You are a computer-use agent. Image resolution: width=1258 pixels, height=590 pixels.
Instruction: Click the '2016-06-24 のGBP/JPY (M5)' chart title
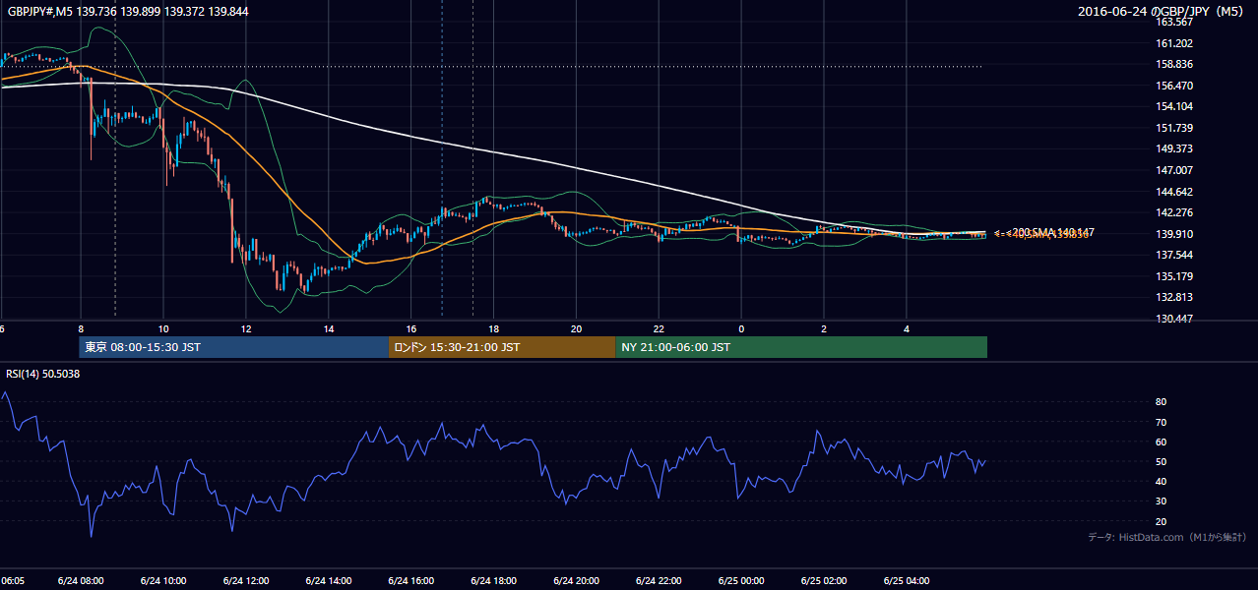[1162, 12]
